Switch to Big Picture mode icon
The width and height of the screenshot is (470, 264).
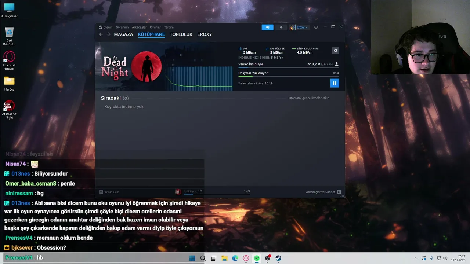point(315,27)
